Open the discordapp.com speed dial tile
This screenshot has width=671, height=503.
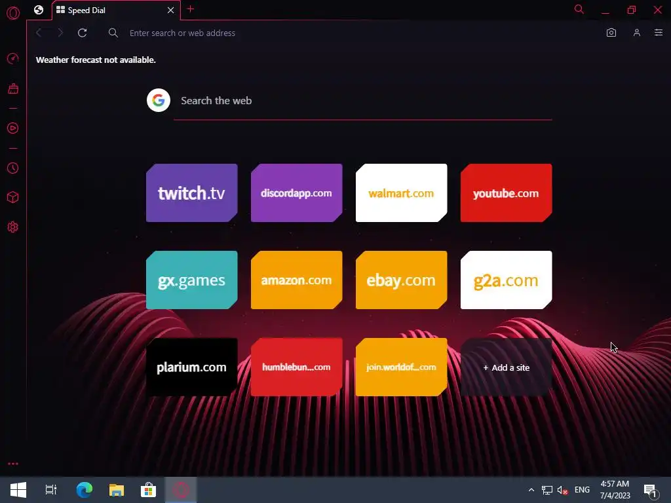[297, 193]
